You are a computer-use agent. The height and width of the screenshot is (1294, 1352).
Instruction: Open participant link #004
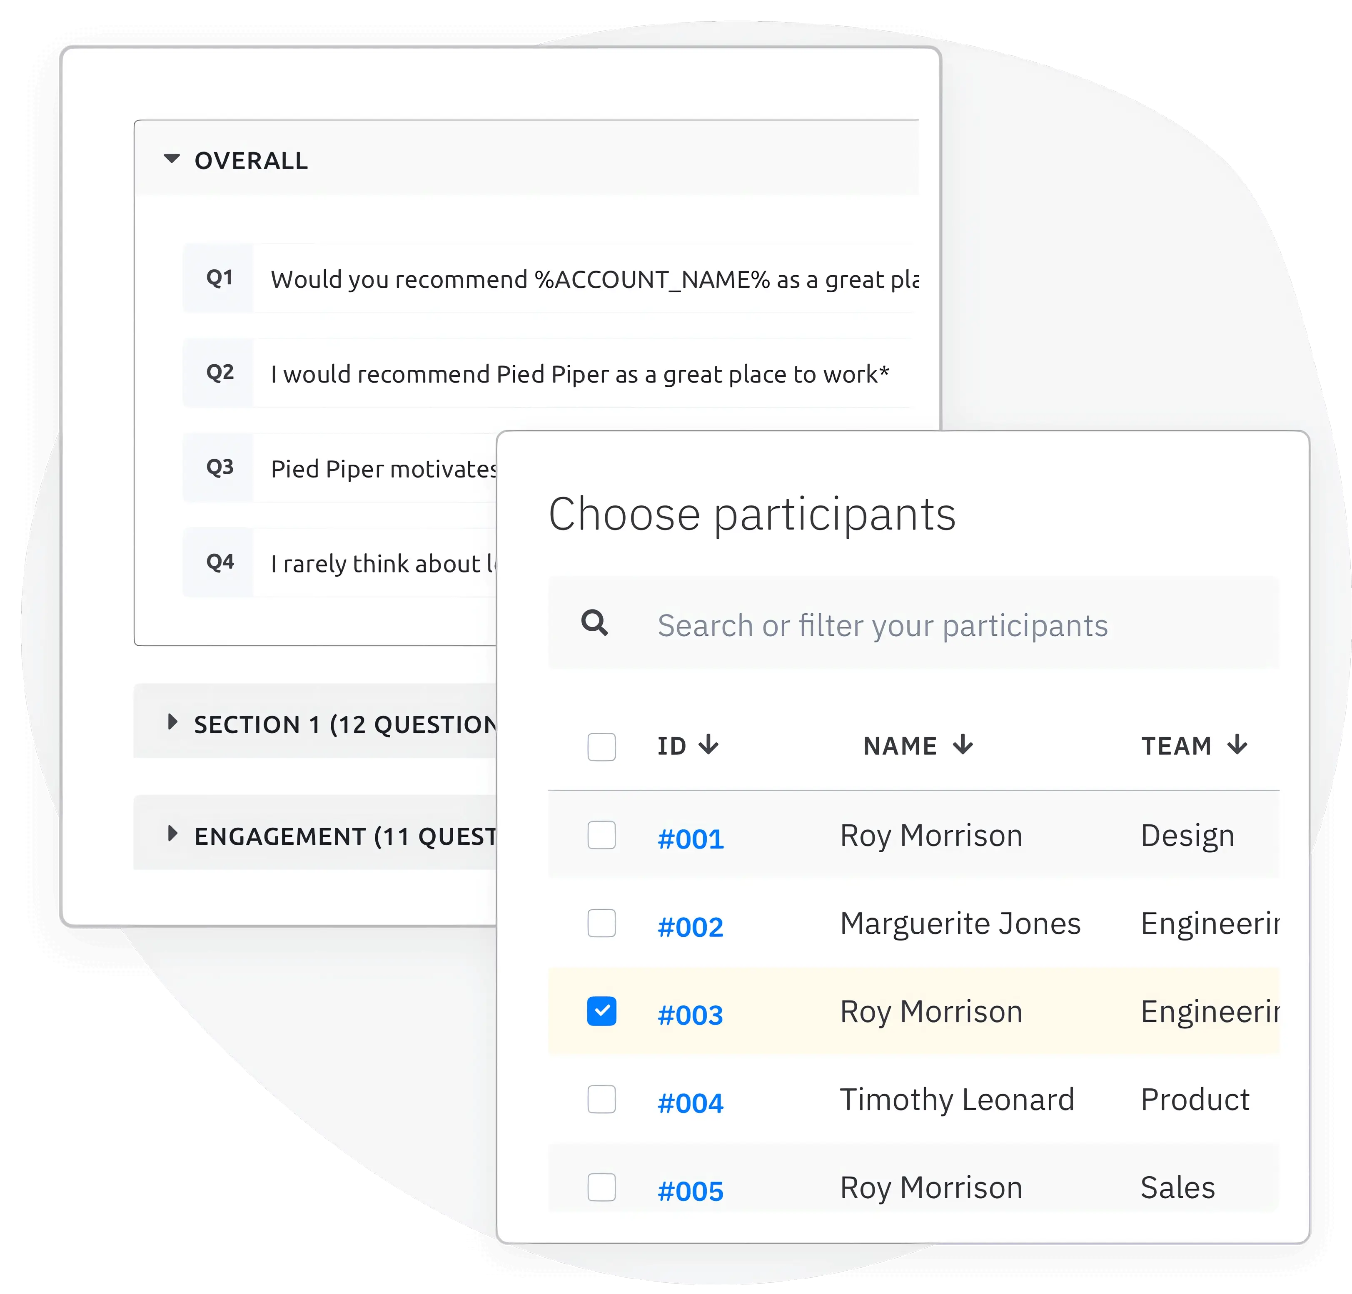coord(691,1101)
